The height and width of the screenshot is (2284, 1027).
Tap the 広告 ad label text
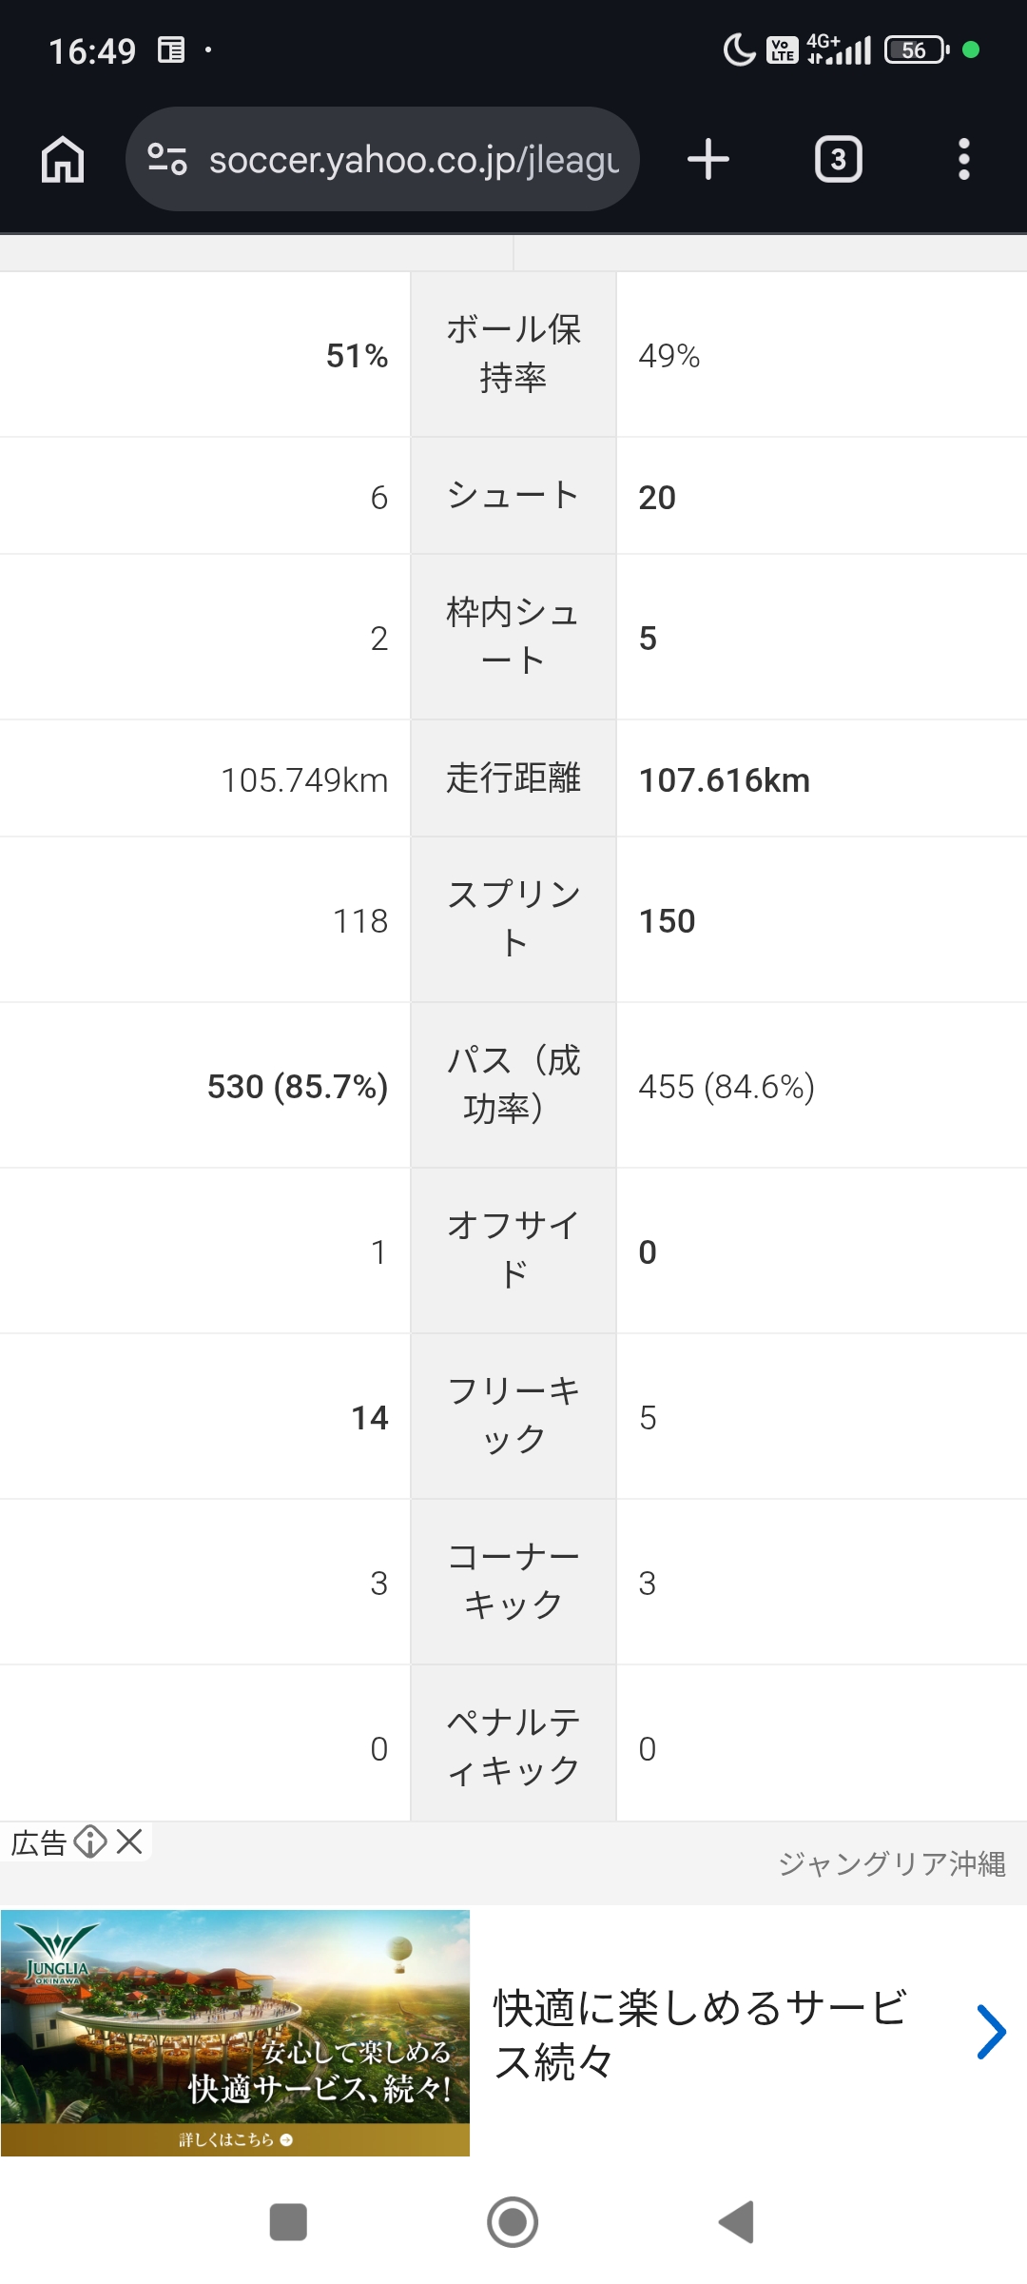38,1843
